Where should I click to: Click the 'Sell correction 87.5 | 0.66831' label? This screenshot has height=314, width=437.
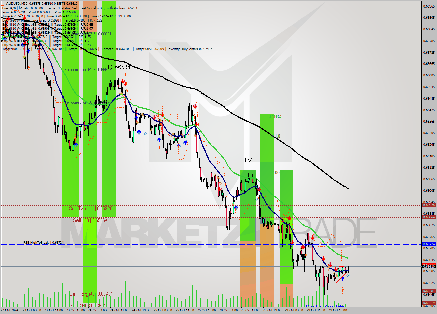[88, 34]
